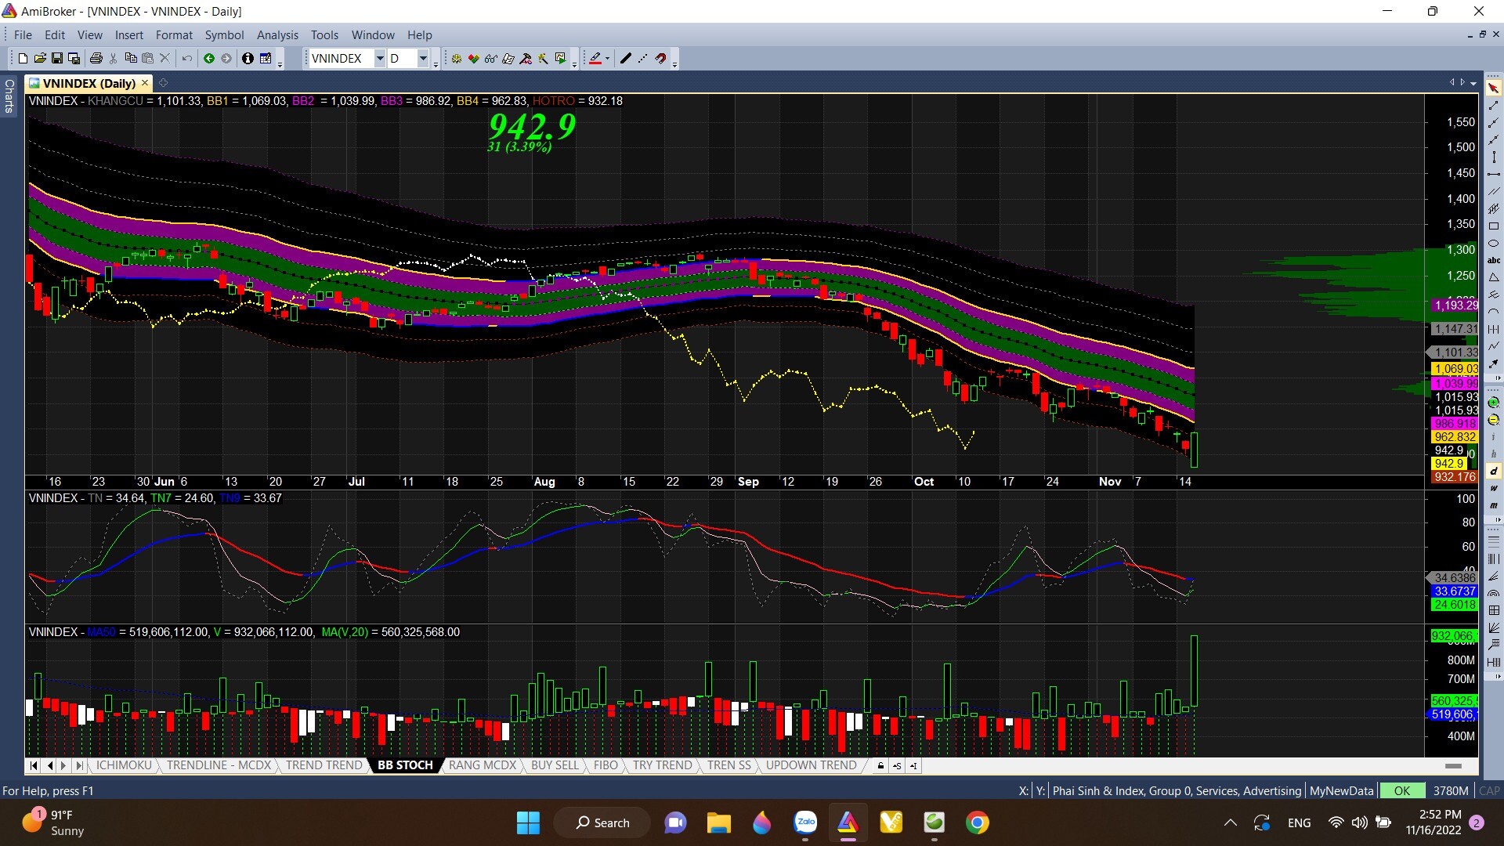Switch to daily 'd' interval

(1493, 471)
